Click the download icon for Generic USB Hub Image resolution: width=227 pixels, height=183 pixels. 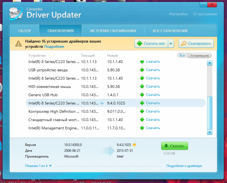[142, 95]
